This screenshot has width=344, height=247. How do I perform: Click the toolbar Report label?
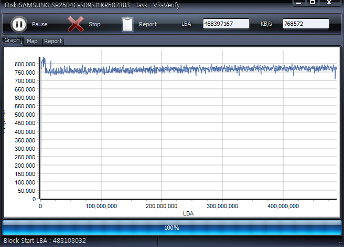pos(148,24)
